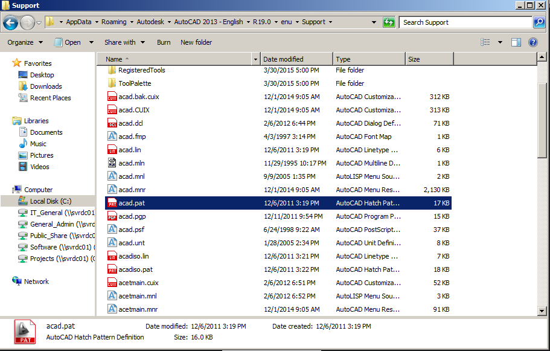Click AppData in the address path

tap(78, 22)
